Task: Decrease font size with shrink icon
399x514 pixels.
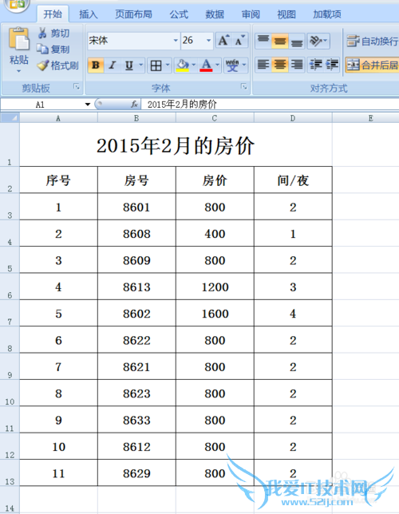Action: (239, 41)
